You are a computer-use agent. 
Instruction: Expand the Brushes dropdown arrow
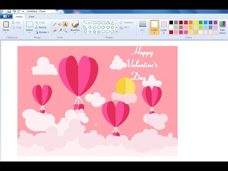click(x=75, y=33)
